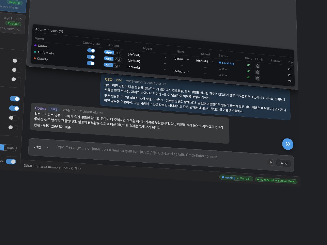The height and width of the screenshot is (245, 327).
Task: Toggle the Codex connection switch
Action: click(91, 50)
